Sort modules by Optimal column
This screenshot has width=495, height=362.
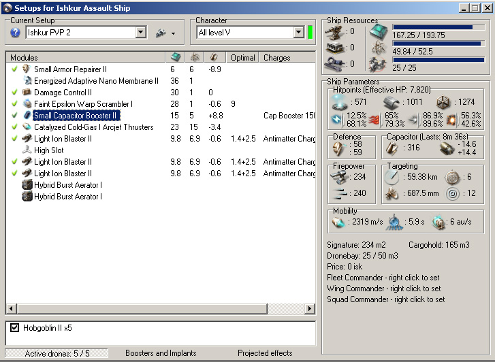242,57
